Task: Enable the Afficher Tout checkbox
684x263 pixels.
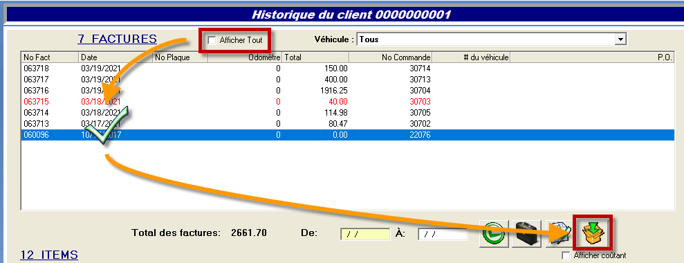Action: [212, 40]
